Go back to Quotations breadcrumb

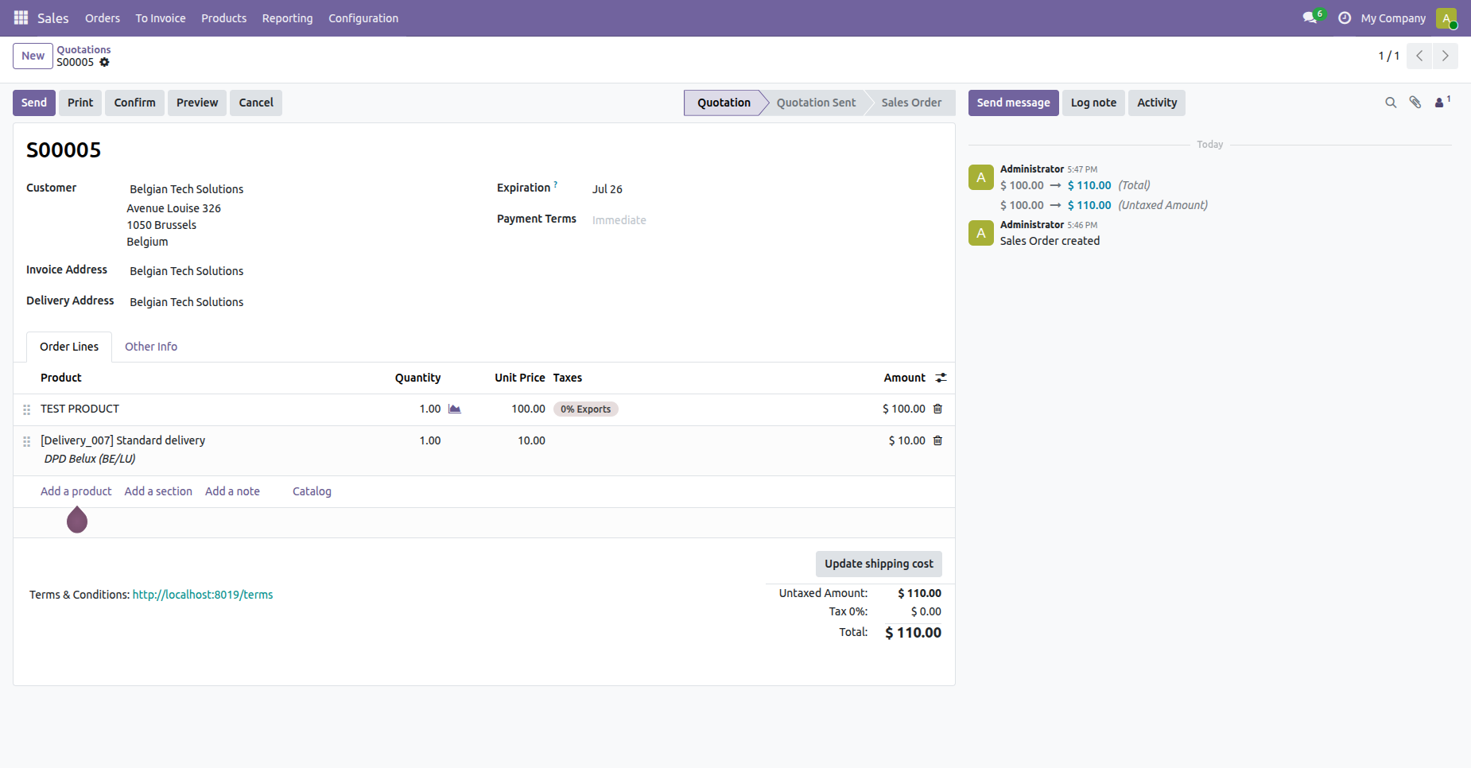83,49
